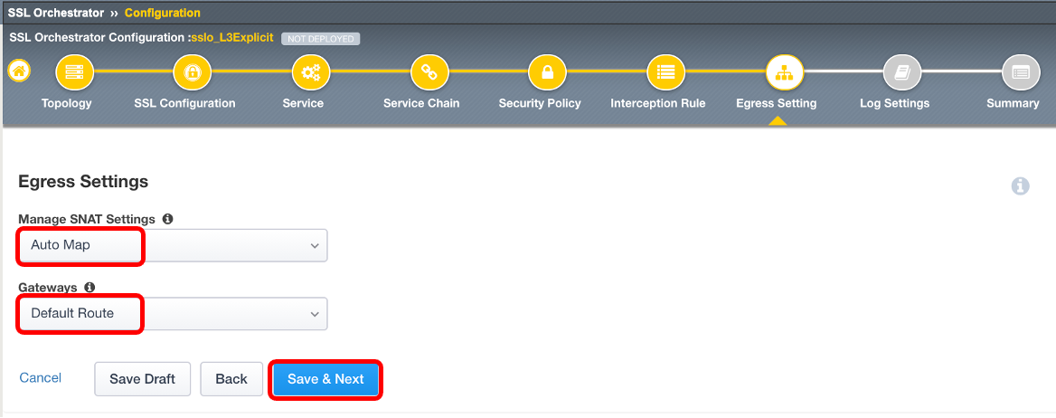Click the Save & Next button
This screenshot has width=1056, height=418.
326,379
